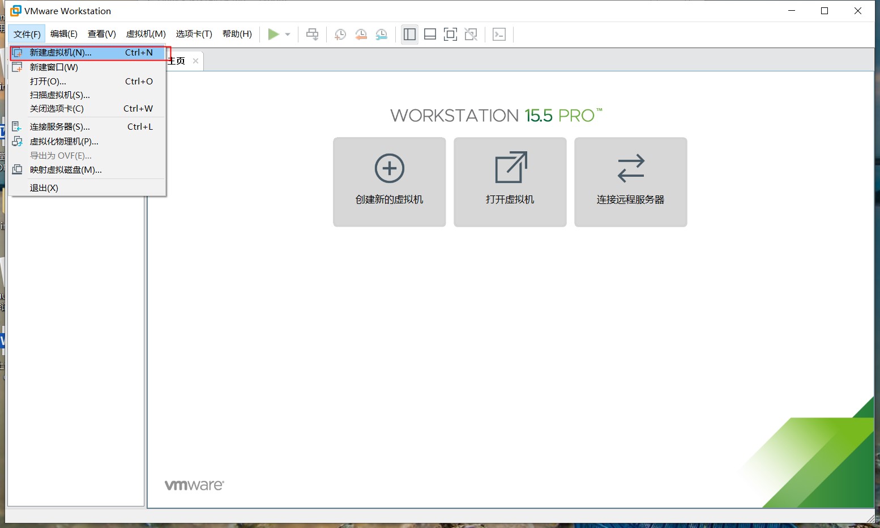
Task: Open the 文件(F) menu
Action: click(x=27, y=34)
